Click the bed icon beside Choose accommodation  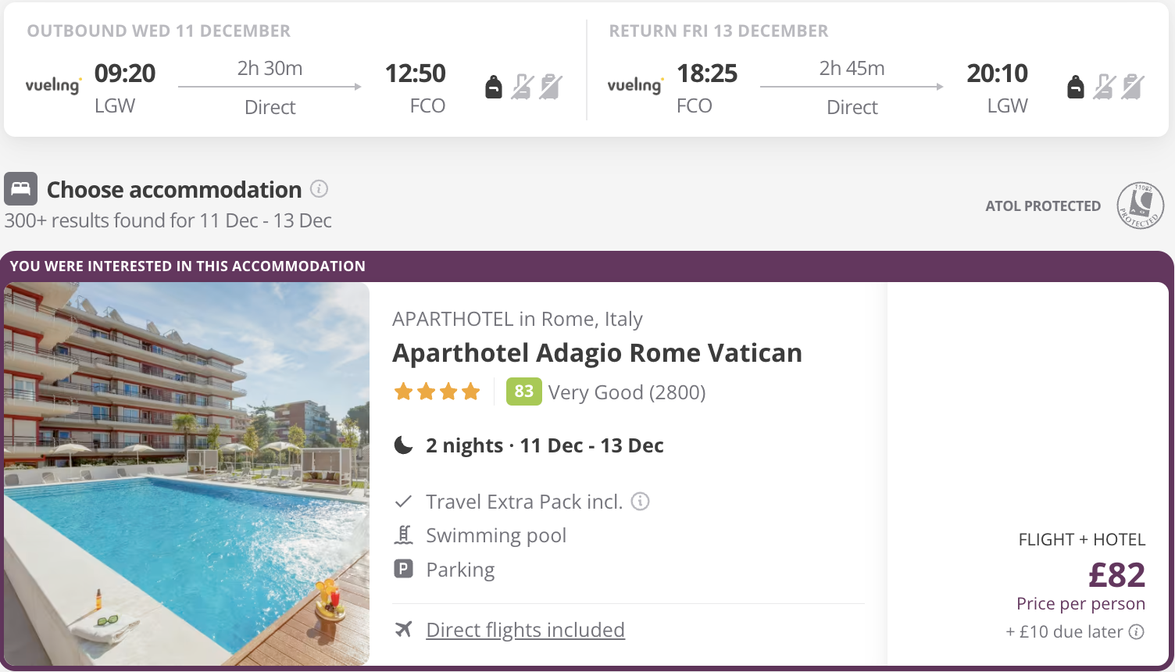(x=21, y=189)
